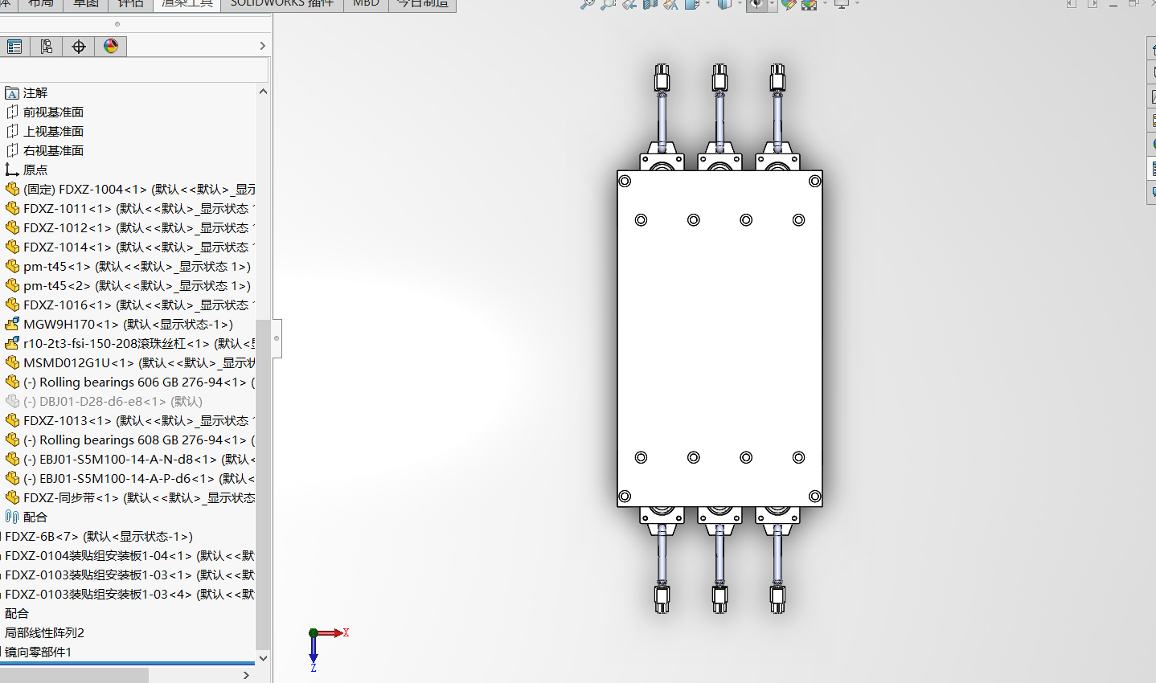Switch to the MBD tab
The height and width of the screenshot is (683, 1156).
(x=366, y=4)
